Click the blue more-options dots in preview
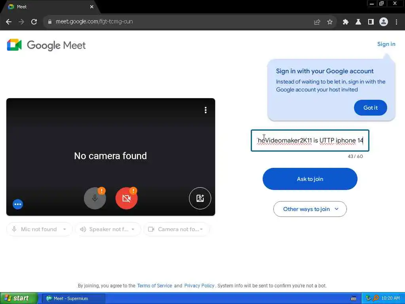The width and height of the screenshot is (405, 304). [18, 204]
